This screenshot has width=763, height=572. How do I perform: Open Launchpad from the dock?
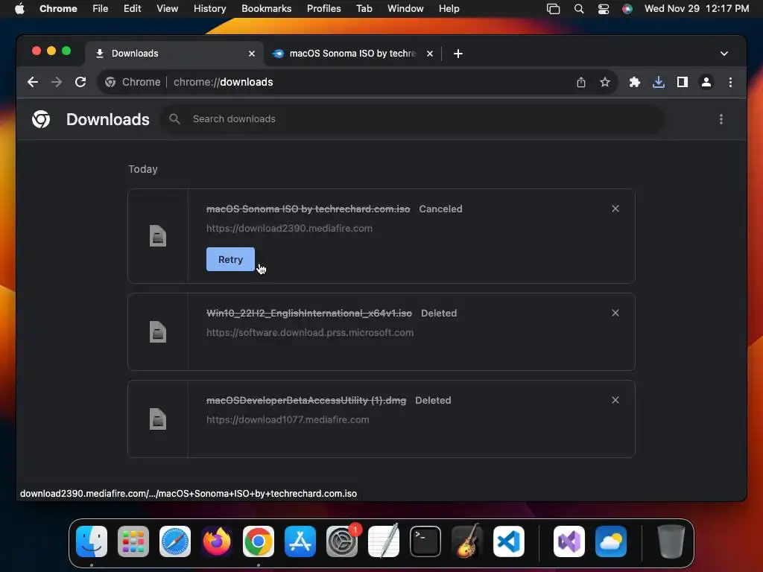pyautogui.click(x=133, y=541)
